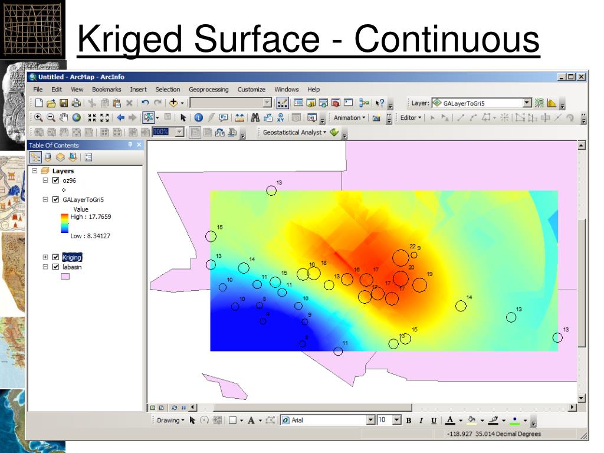
Task: Open the Geostatistical Wizard icon
Action: point(334,132)
